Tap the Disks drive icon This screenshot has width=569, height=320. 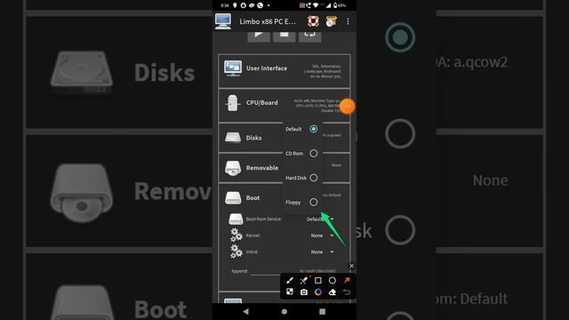click(233, 138)
